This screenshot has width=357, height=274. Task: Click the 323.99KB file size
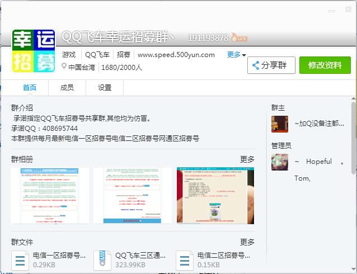point(130,265)
